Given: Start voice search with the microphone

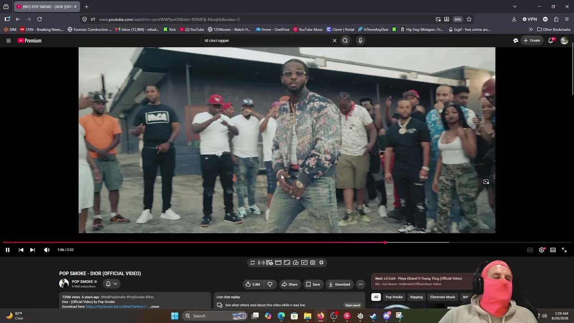Looking at the screenshot, I should 360,40.
